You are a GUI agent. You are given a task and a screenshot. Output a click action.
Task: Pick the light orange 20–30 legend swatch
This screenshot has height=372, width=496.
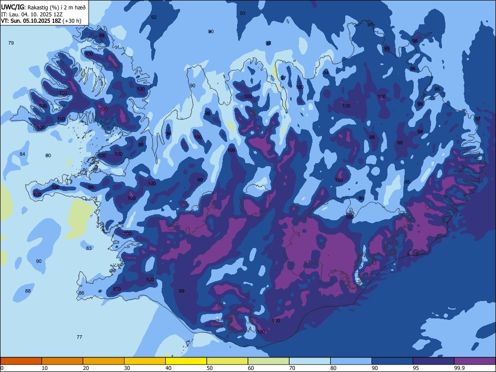coord(104,361)
